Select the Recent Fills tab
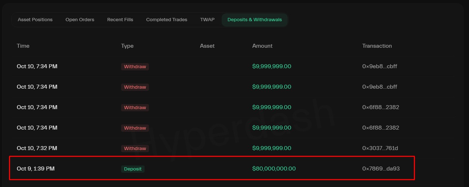 coord(120,20)
